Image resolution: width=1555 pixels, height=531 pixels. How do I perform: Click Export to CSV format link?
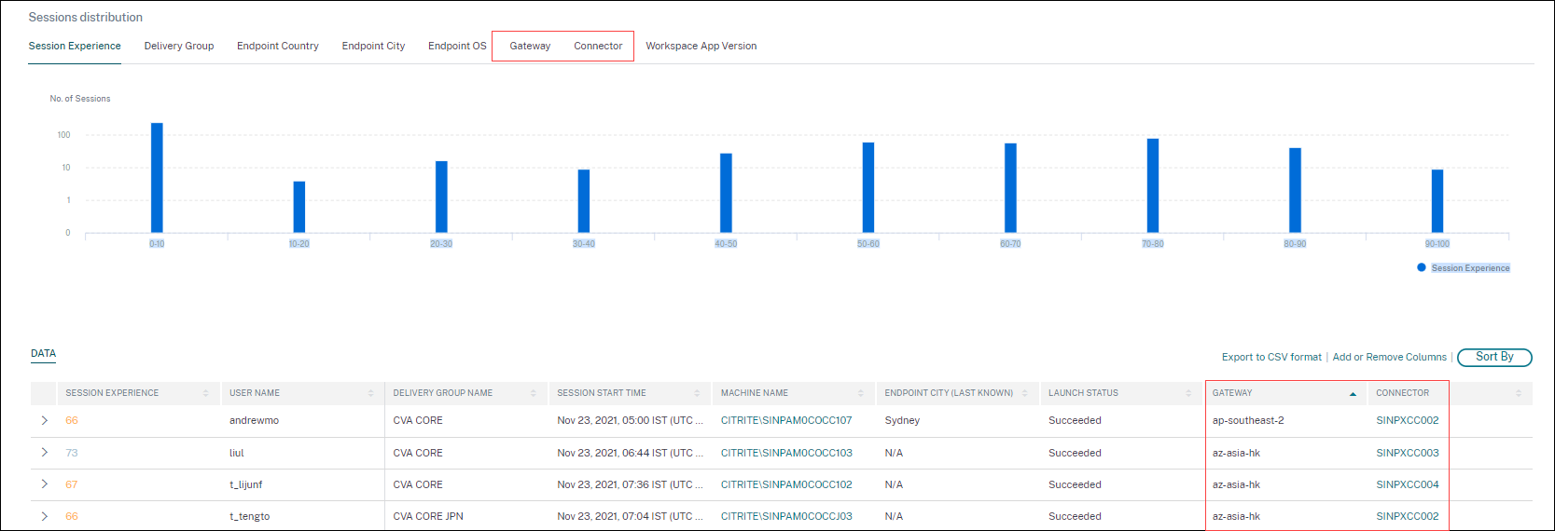click(1271, 357)
